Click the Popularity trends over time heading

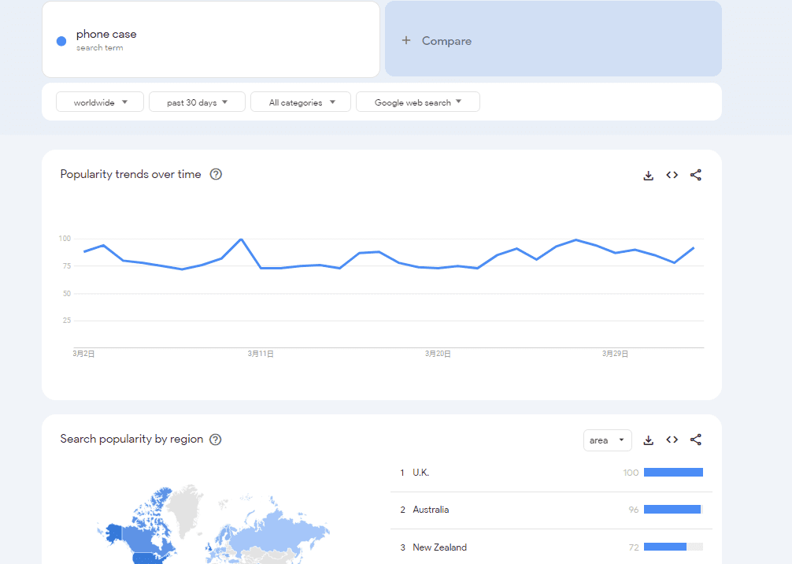click(x=131, y=174)
